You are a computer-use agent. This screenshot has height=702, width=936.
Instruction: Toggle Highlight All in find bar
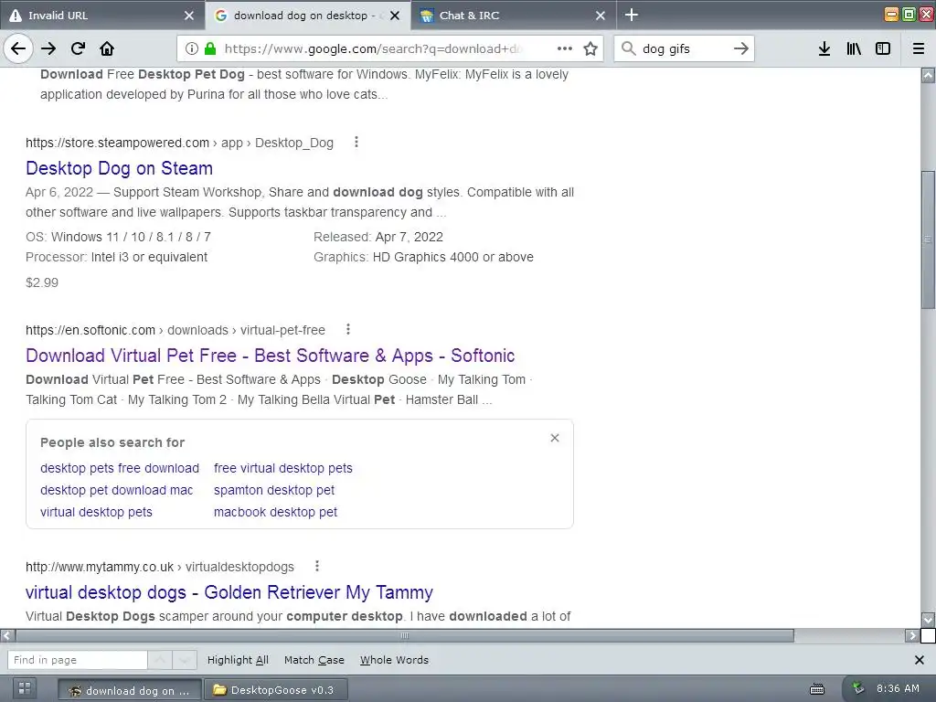click(x=238, y=660)
